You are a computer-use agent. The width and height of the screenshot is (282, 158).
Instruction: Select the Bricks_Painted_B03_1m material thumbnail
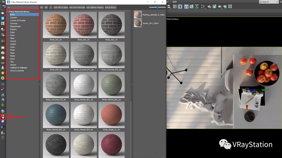coord(56,115)
